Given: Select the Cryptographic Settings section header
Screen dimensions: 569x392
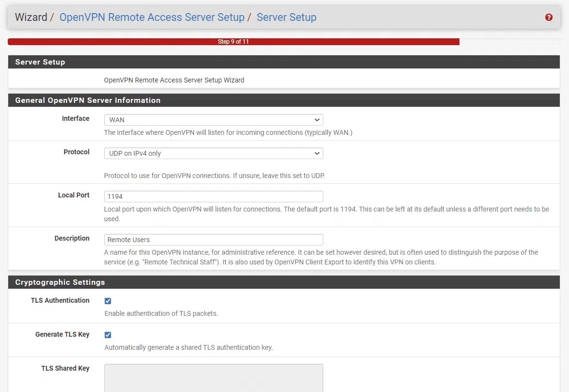Looking at the screenshot, I should 60,282.
